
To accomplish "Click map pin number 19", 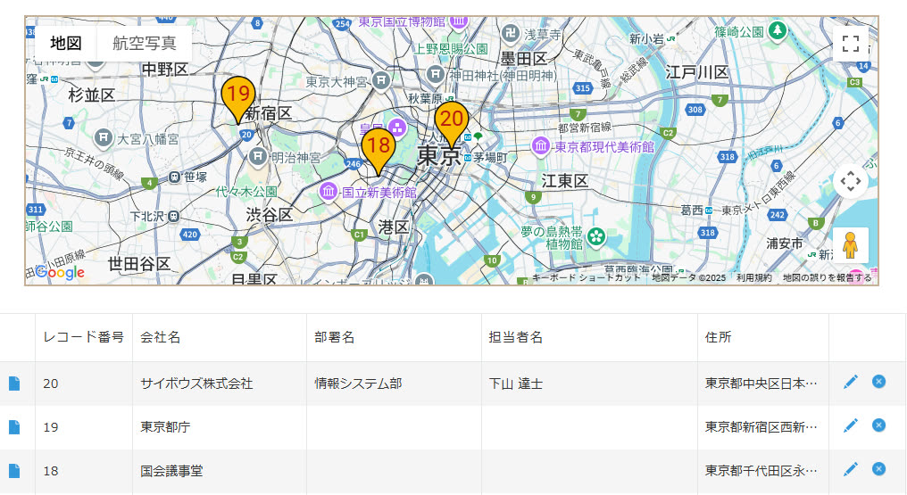I will coord(237,99).
